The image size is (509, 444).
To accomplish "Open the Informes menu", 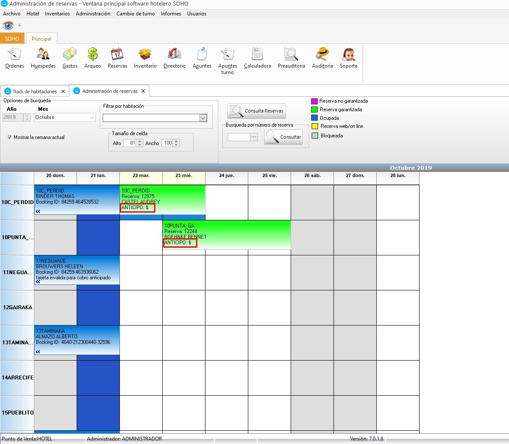I will tap(171, 14).
